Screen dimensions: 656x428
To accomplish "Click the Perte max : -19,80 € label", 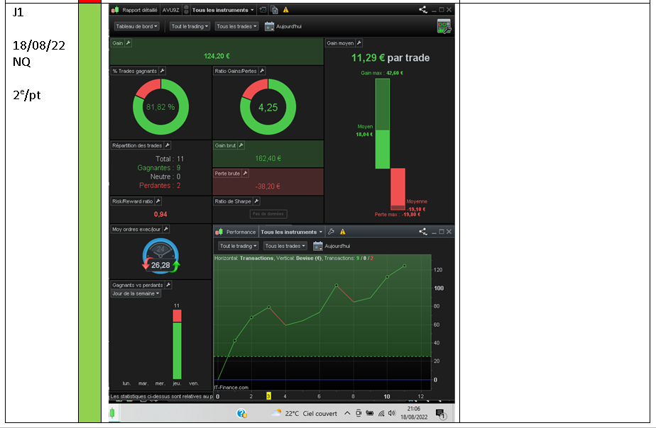I will (x=397, y=214).
